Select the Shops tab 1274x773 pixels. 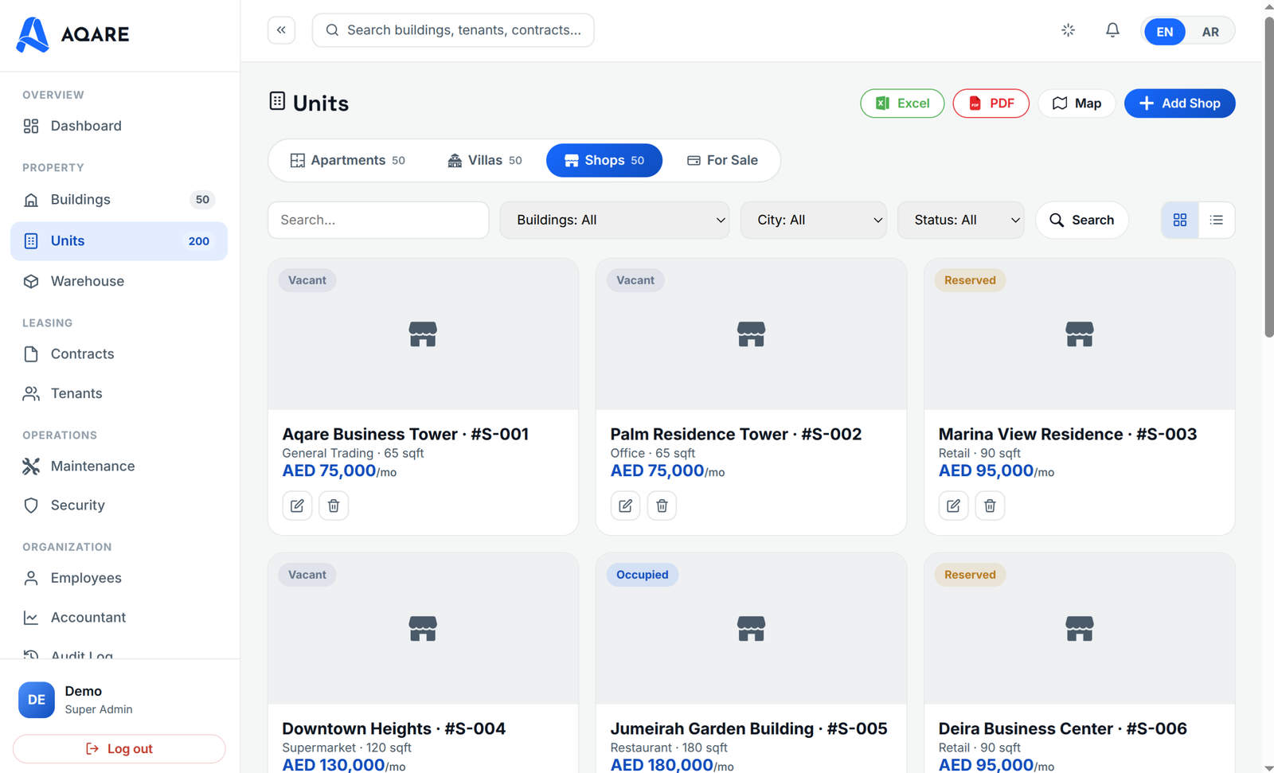point(604,160)
